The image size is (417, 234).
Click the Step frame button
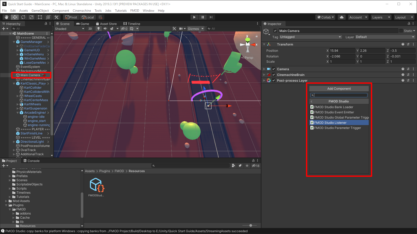[211, 17]
